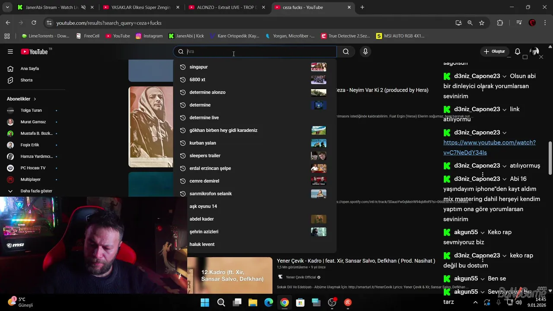Open Chrome apps grid in bookmarks bar
Image resolution: width=553 pixels, height=311 pixels.
pyautogui.click(x=7, y=36)
